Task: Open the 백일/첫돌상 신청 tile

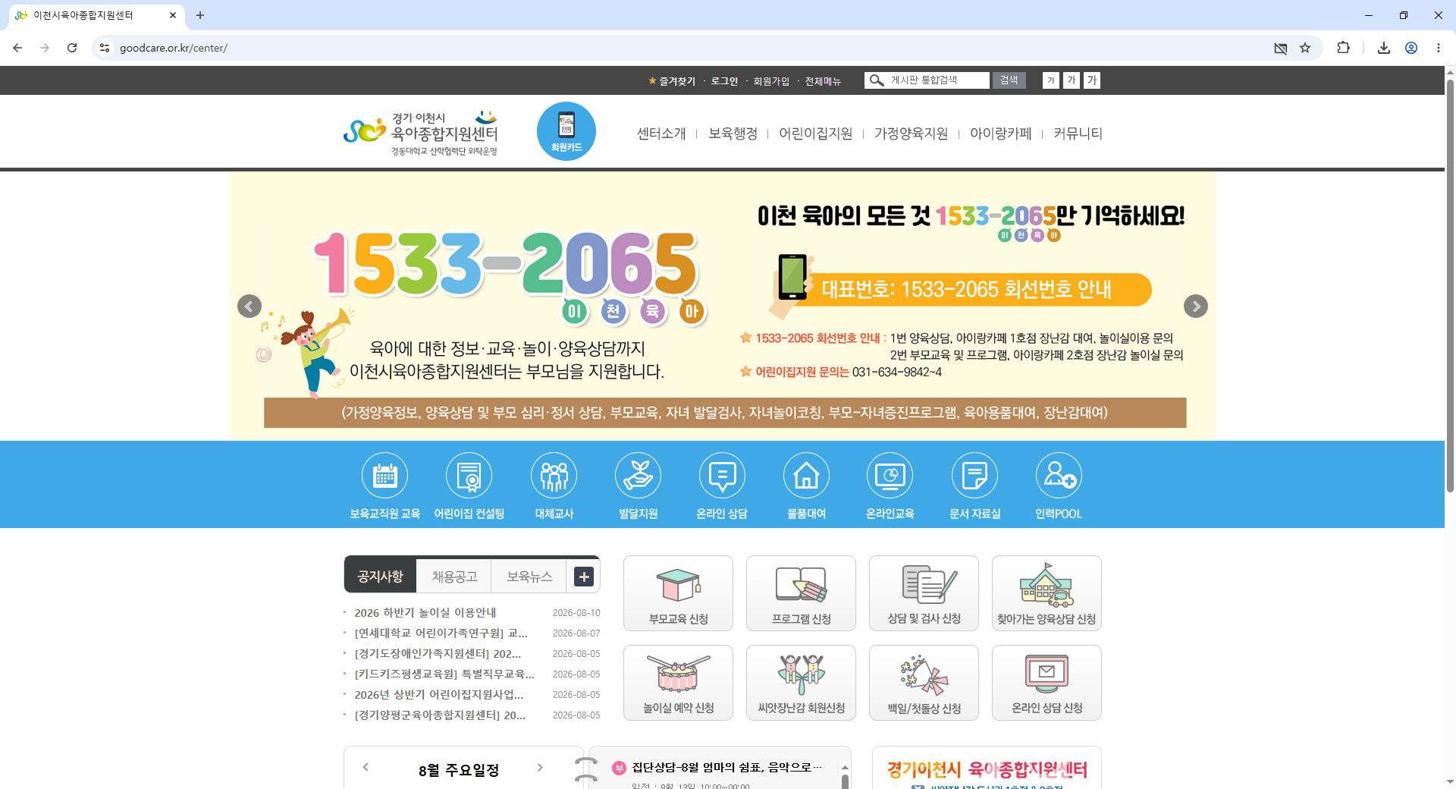Action: tap(924, 683)
